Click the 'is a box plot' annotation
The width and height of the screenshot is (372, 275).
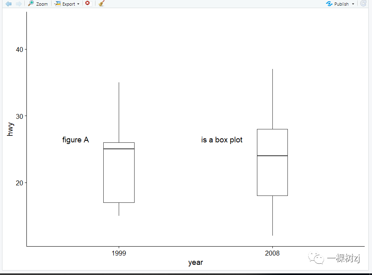pos(222,140)
